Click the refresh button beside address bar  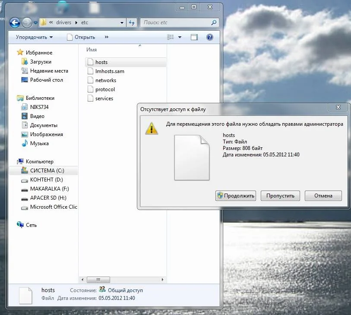coord(131,22)
